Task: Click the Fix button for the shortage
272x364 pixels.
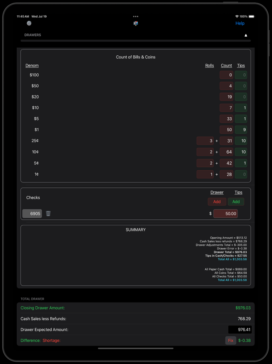Action: click(230, 340)
